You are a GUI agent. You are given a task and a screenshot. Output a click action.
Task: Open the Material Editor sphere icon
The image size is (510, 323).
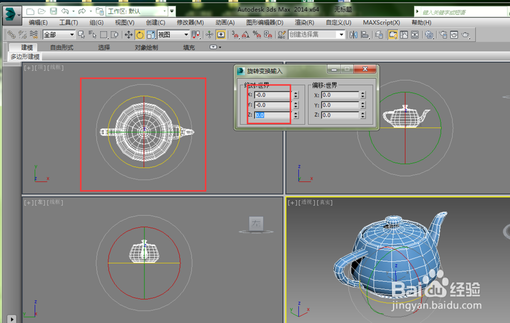pyautogui.click(x=429, y=35)
